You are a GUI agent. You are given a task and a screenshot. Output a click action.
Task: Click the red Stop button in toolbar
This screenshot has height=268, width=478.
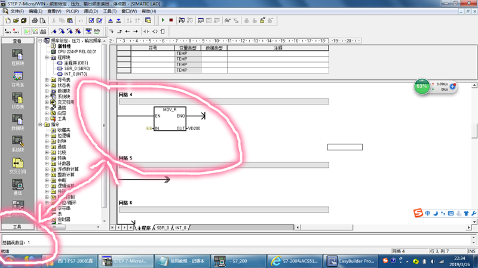(171, 20)
